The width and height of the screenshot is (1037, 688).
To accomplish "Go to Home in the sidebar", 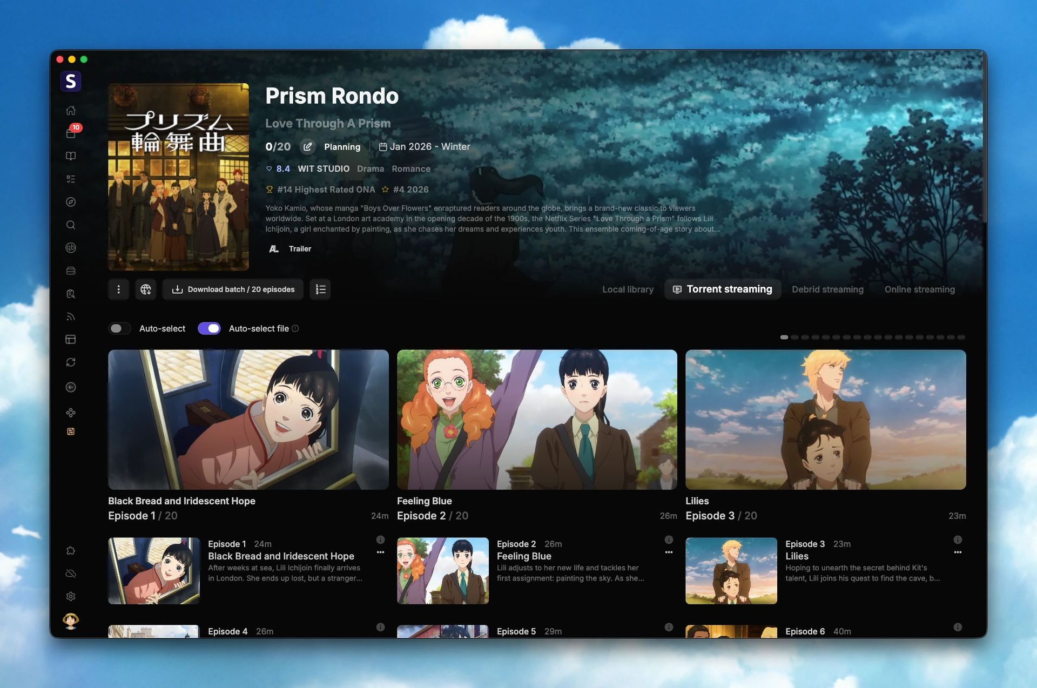I will (71, 110).
